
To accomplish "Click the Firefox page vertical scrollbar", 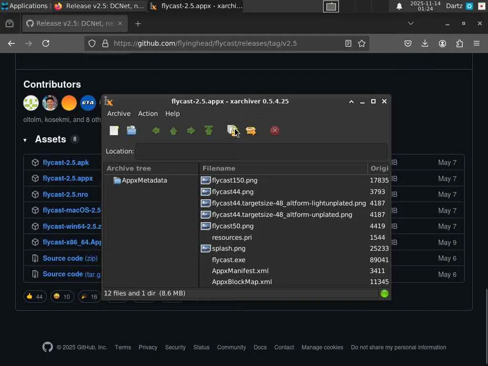I will (486, 325).
